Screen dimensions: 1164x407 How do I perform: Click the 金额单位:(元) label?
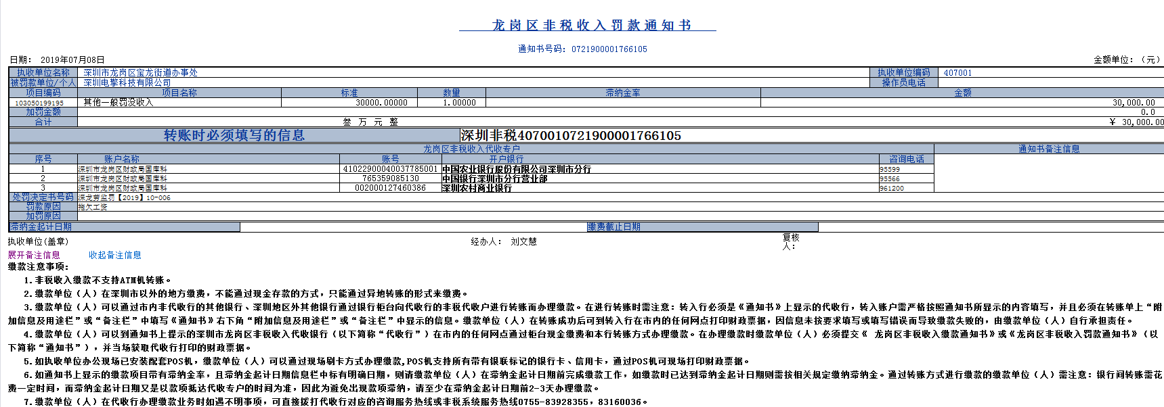pos(1127,59)
